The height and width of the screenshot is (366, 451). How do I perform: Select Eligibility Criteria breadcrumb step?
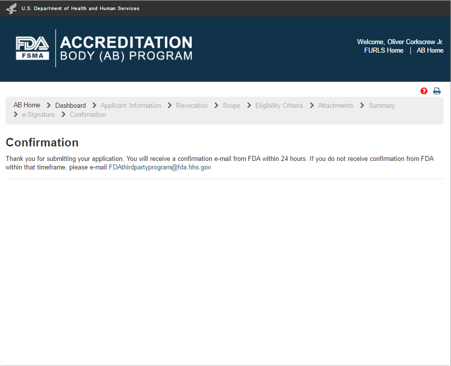click(x=279, y=105)
